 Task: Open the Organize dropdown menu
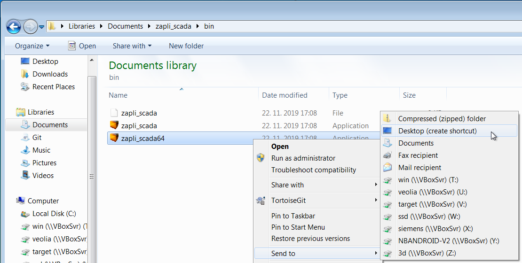pos(32,46)
